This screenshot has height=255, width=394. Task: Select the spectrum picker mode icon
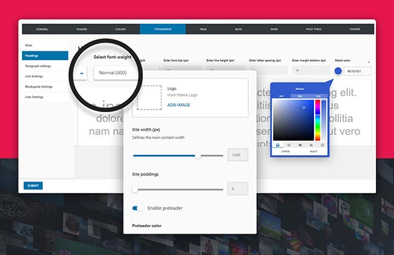[278, 146]
